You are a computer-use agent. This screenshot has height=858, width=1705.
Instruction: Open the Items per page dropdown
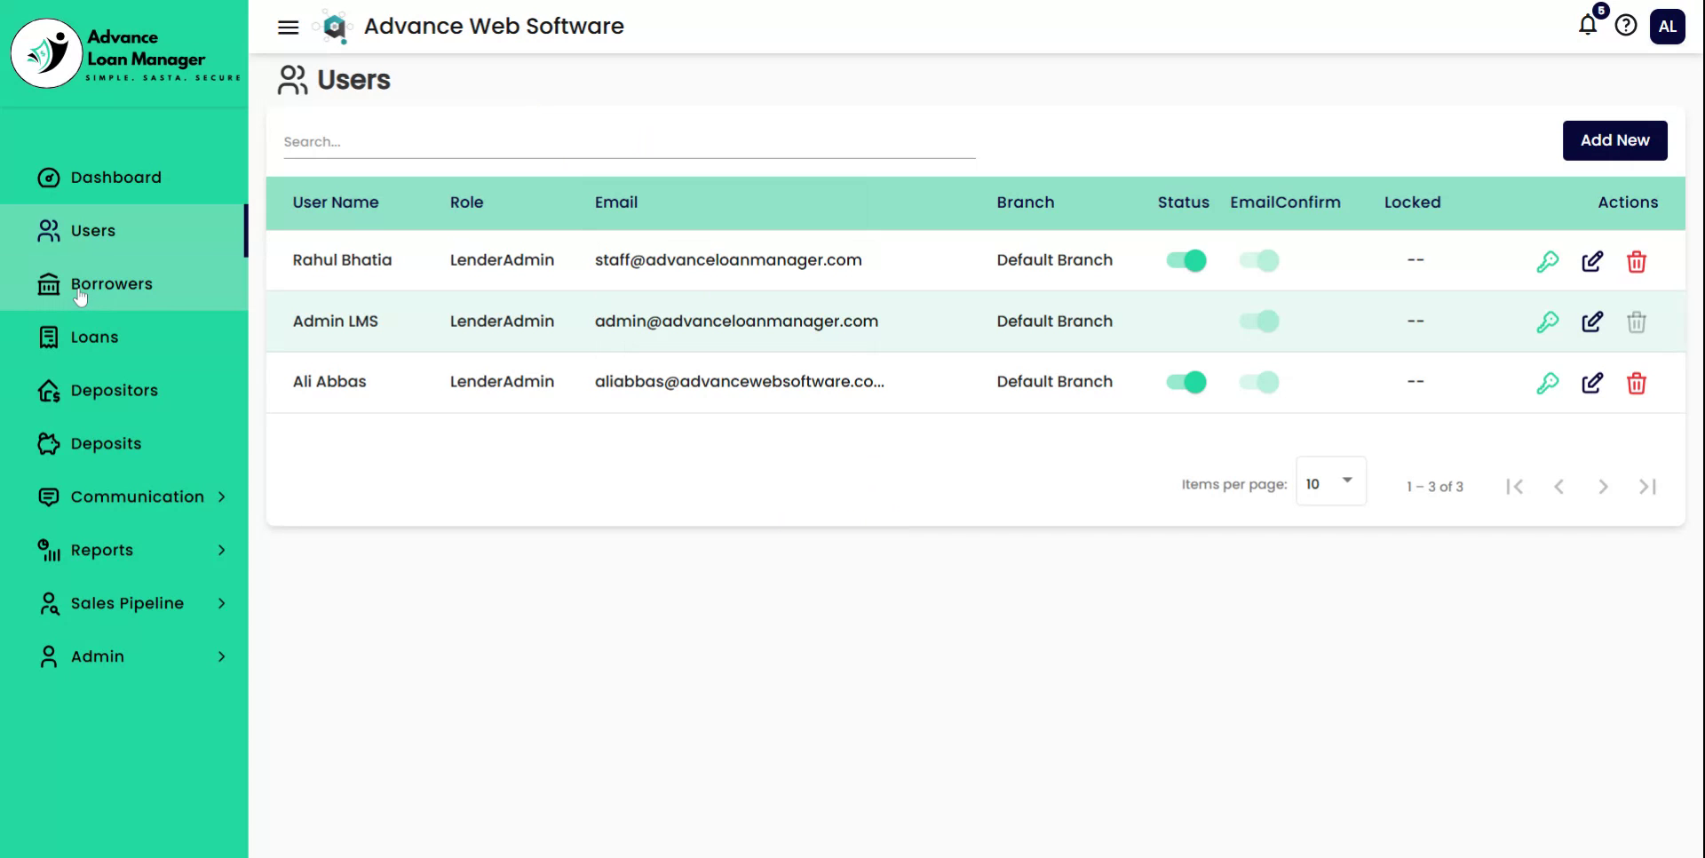(1330, 481)
